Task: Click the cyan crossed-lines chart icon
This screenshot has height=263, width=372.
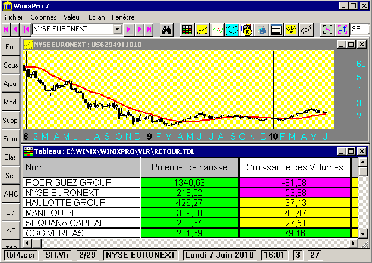Action: point(232,30)
